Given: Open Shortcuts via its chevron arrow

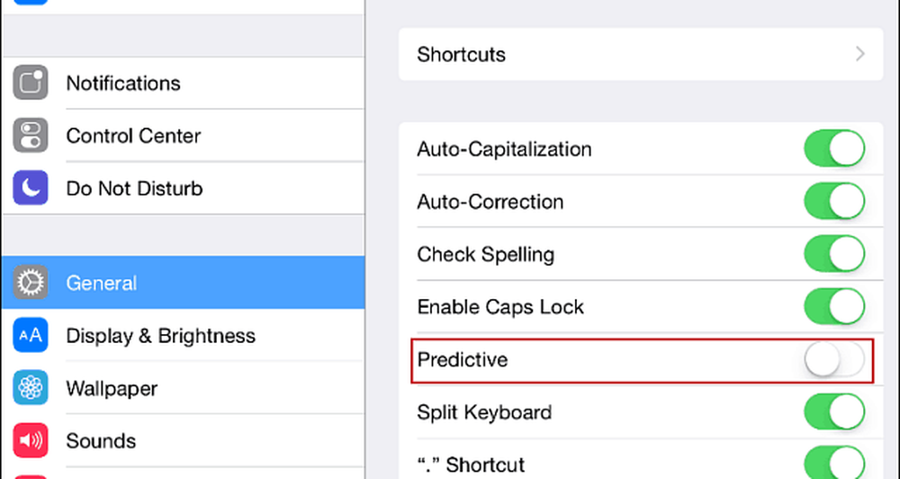Looking at the screenshot, I should pos(860,54).
